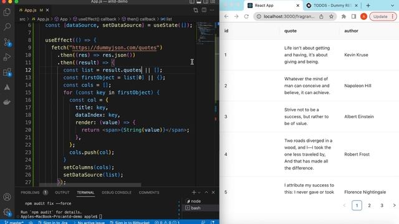The image size is (399, 224).
Task: Open the Source Control view
Action: pyautogui.click(x=7, y=42)
